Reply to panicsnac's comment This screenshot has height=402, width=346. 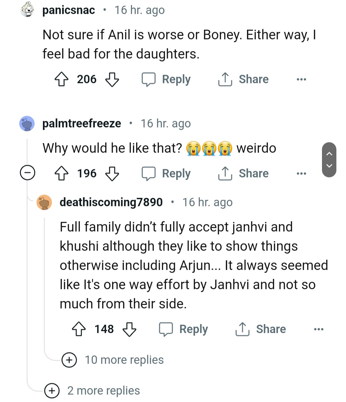click(x=167, y=79)
